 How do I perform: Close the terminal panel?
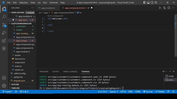(x=174, y=71)
